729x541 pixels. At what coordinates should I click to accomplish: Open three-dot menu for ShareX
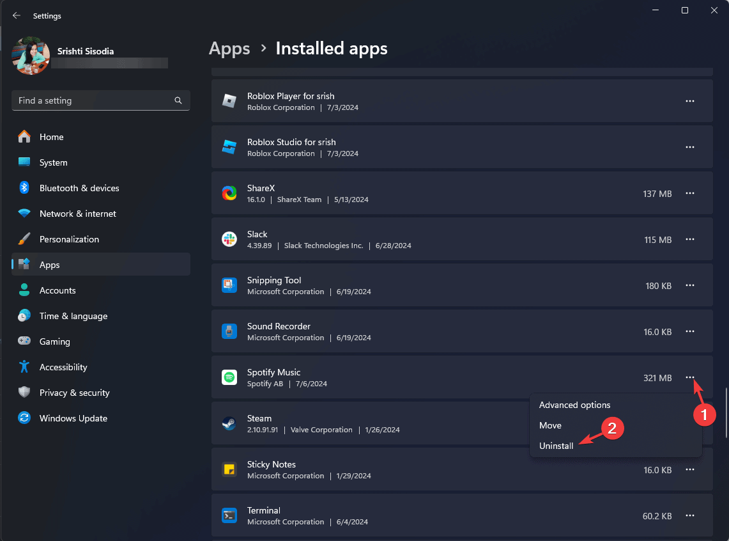coord(690,193)
